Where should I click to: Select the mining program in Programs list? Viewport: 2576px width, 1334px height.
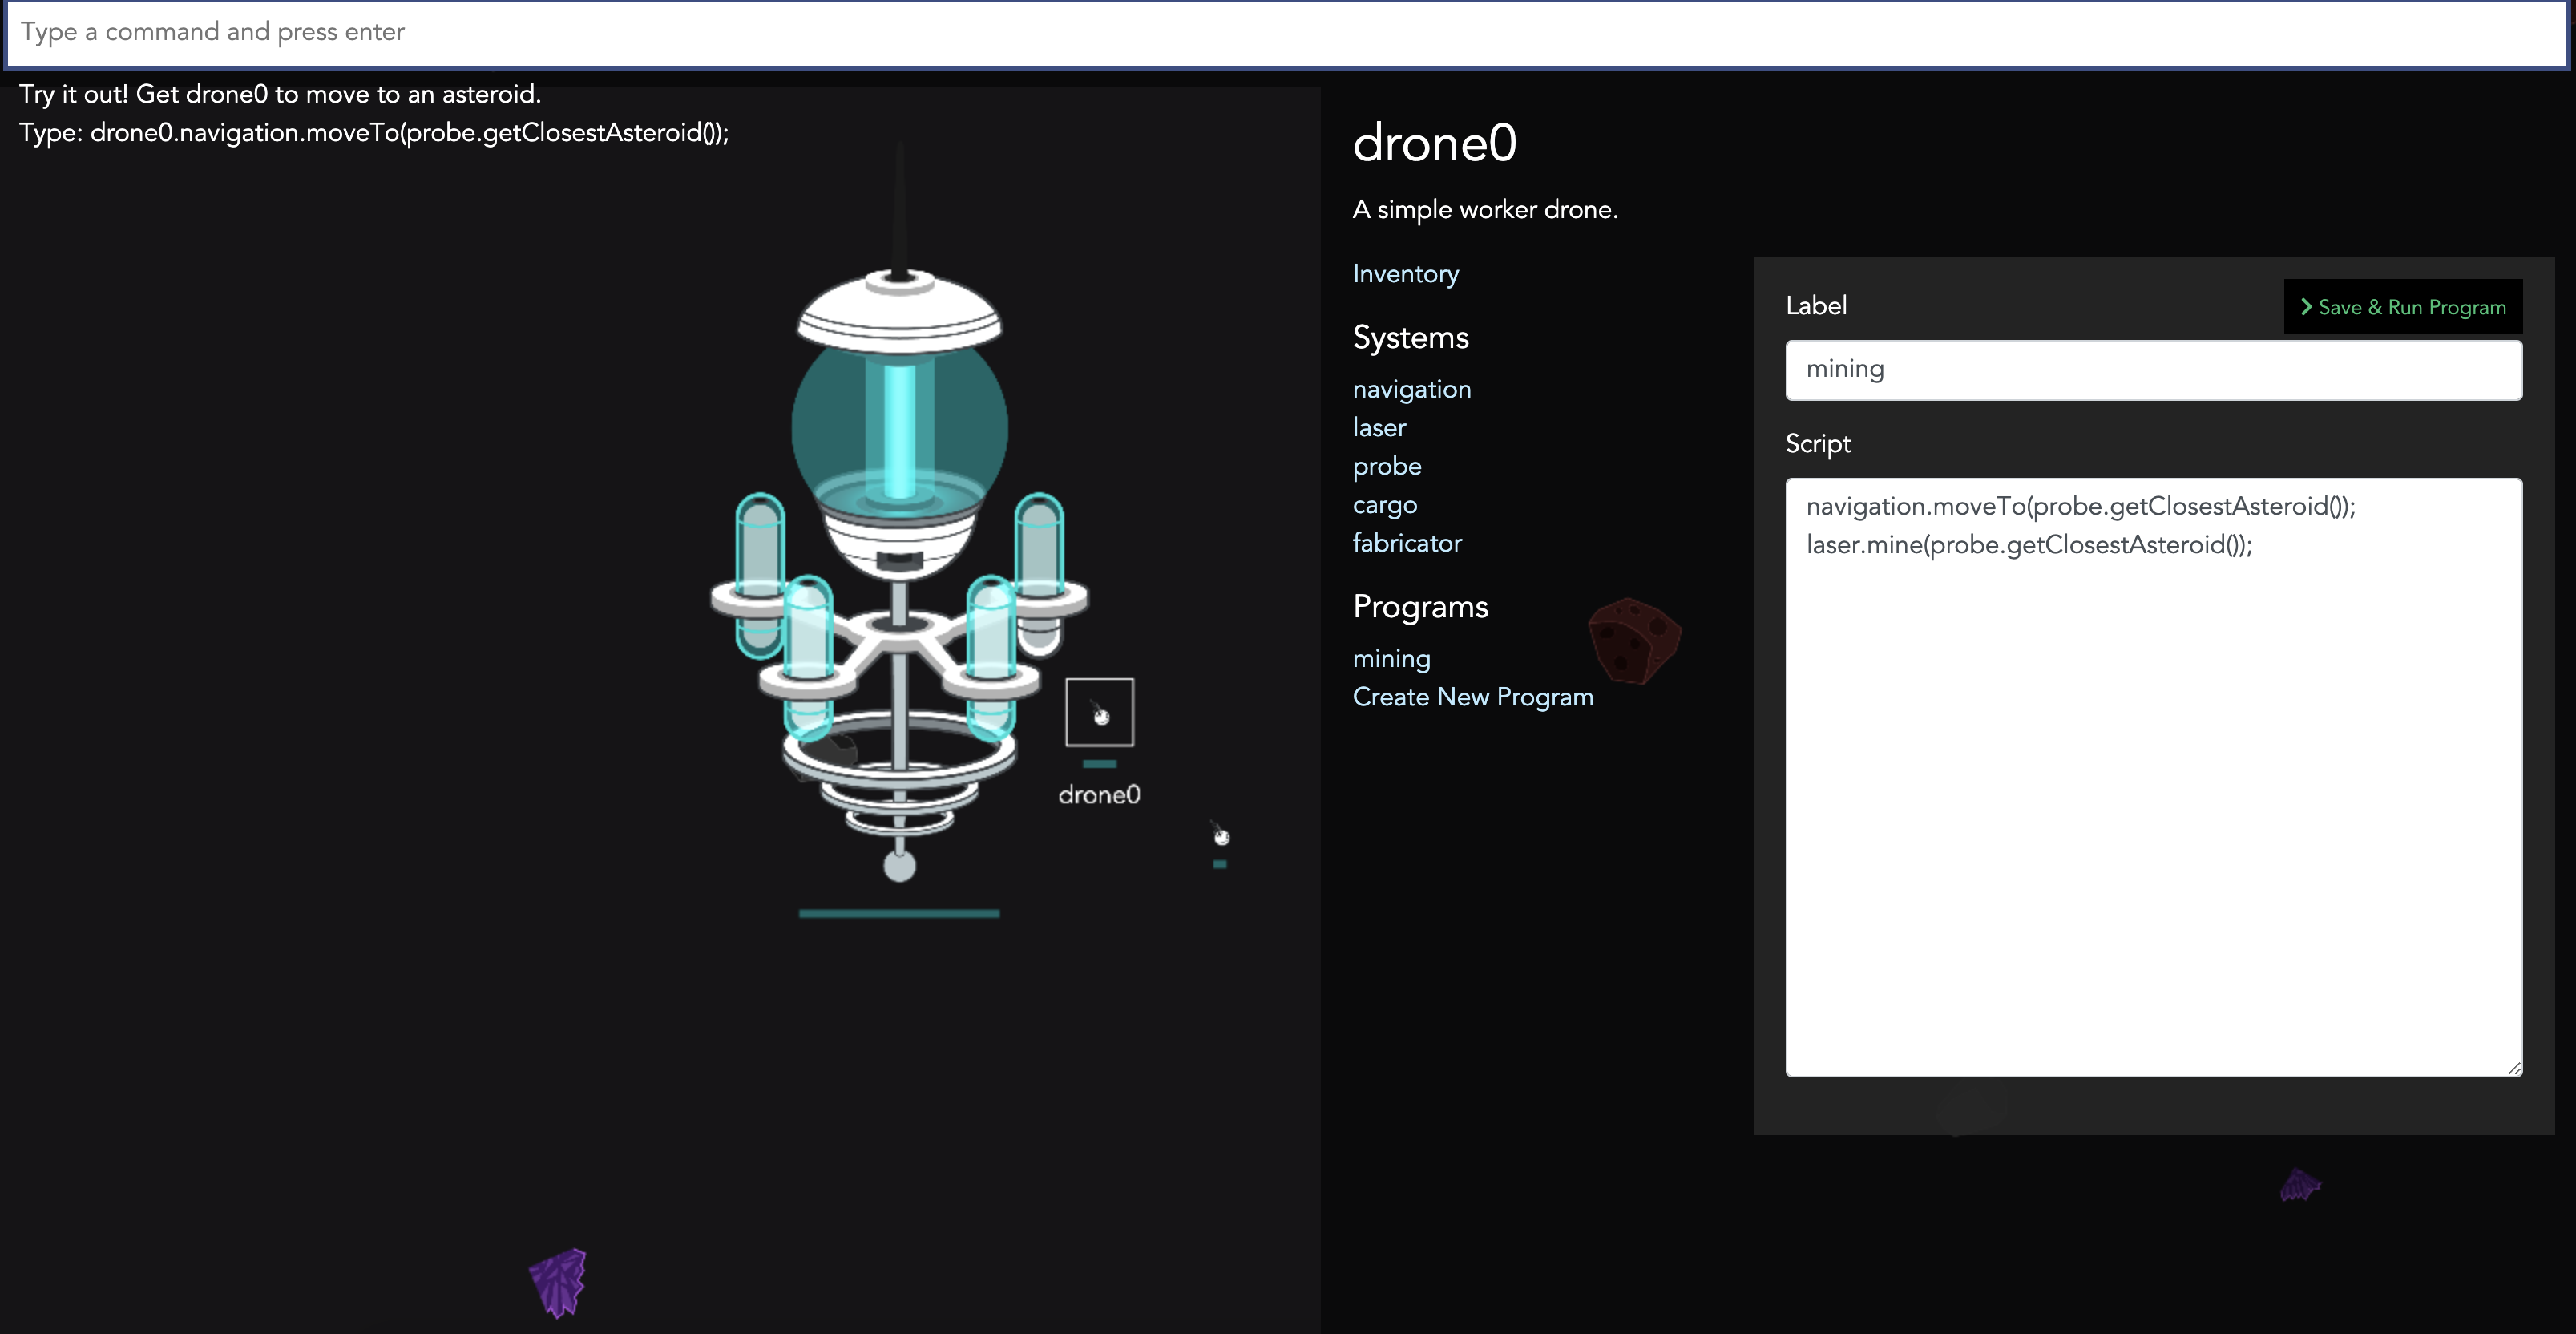[1391, 659]
